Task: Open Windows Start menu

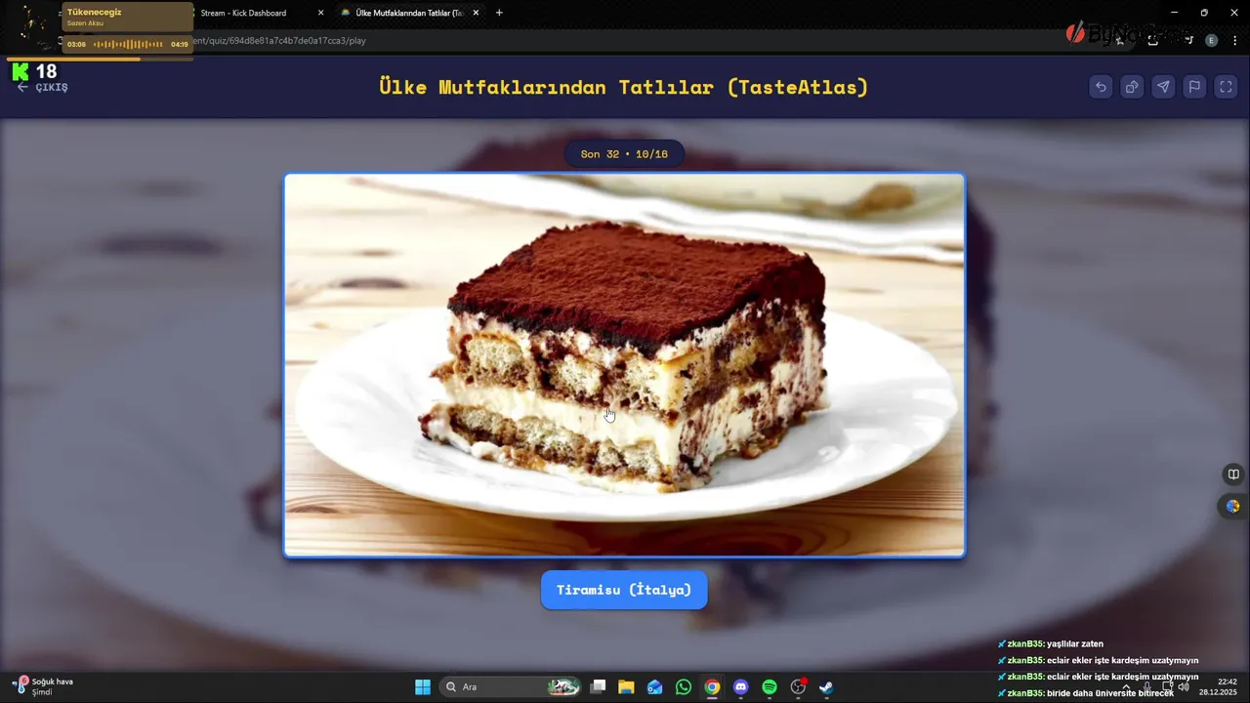Action: 423,687
